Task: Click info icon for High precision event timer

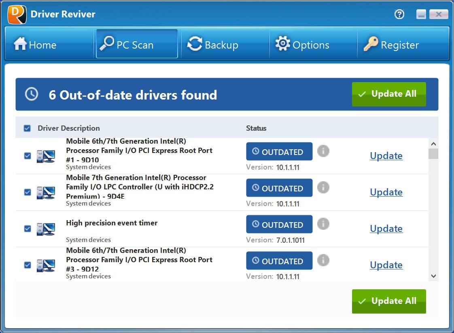Action: pyautogui.click(x=323, y=224)
